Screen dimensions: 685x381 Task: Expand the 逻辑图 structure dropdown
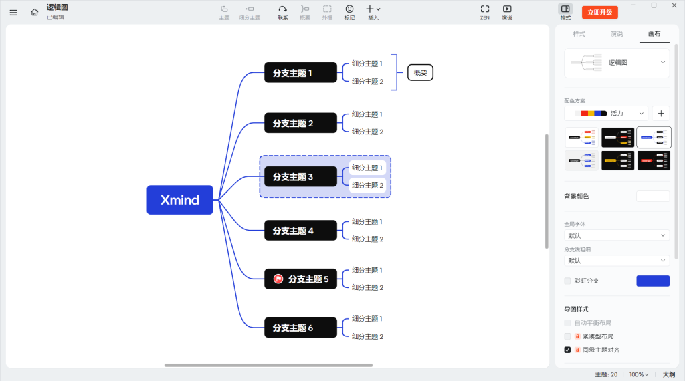(617, 63)
